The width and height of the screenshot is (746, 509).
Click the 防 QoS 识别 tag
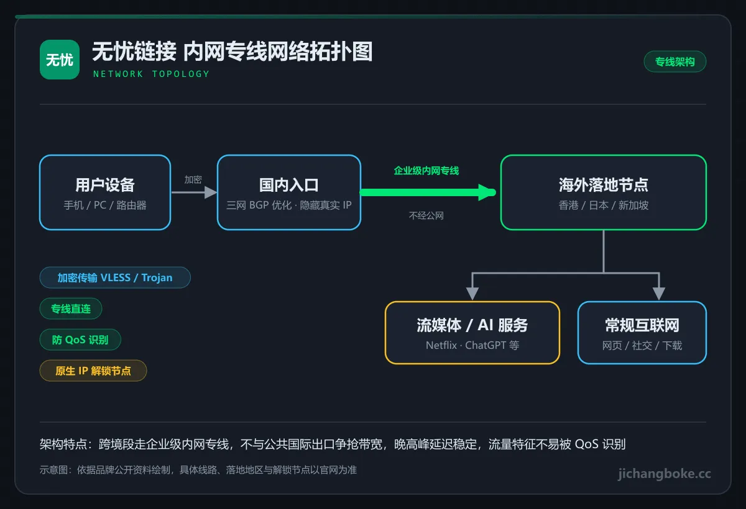click(x=80, y=340)
